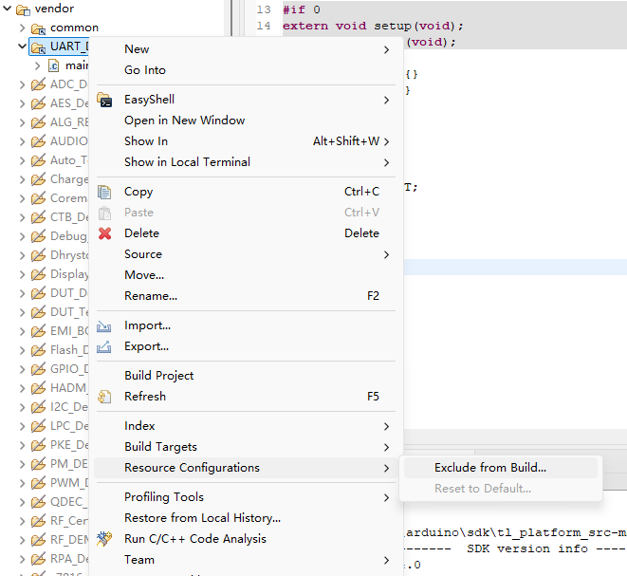Expand the common folder
Viewport: 627px width, 576px height.
(23, 28)
